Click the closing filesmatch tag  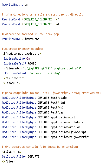14,78
